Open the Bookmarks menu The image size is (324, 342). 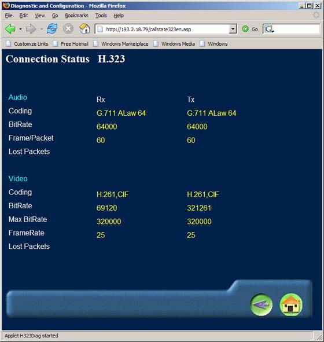(x=76, y=16)
